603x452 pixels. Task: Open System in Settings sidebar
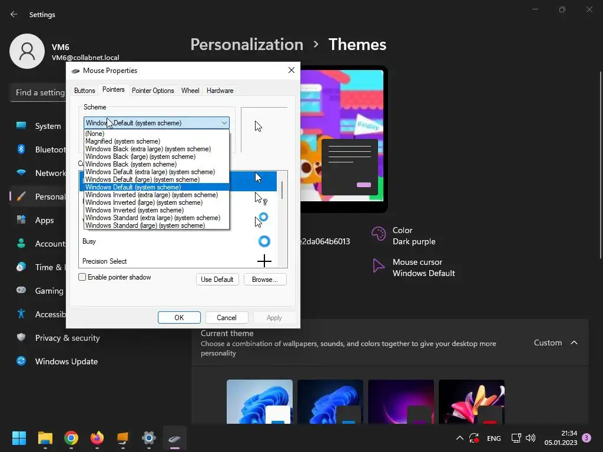(38, 126)
